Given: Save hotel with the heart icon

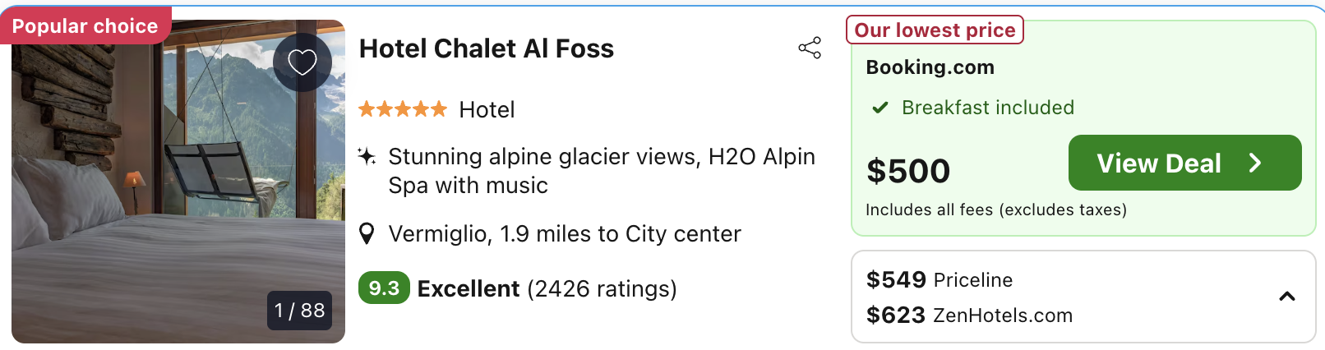Looking at the screenshot, I should pos(302,62).
